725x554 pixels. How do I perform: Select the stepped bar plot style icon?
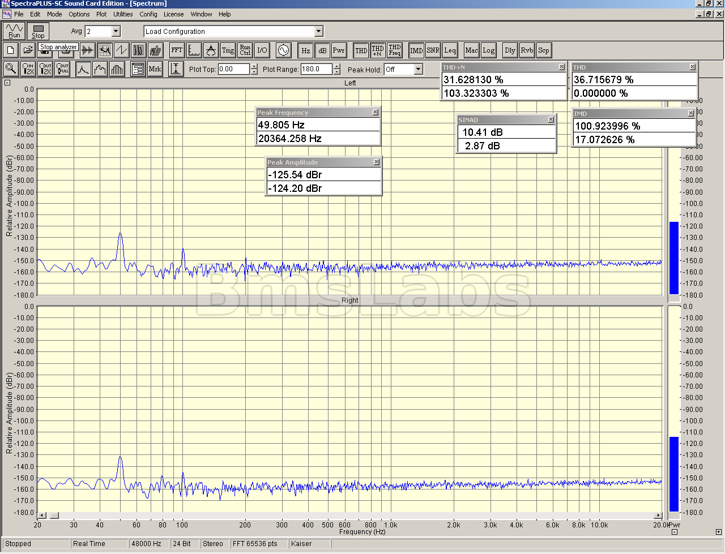[100, 69]
